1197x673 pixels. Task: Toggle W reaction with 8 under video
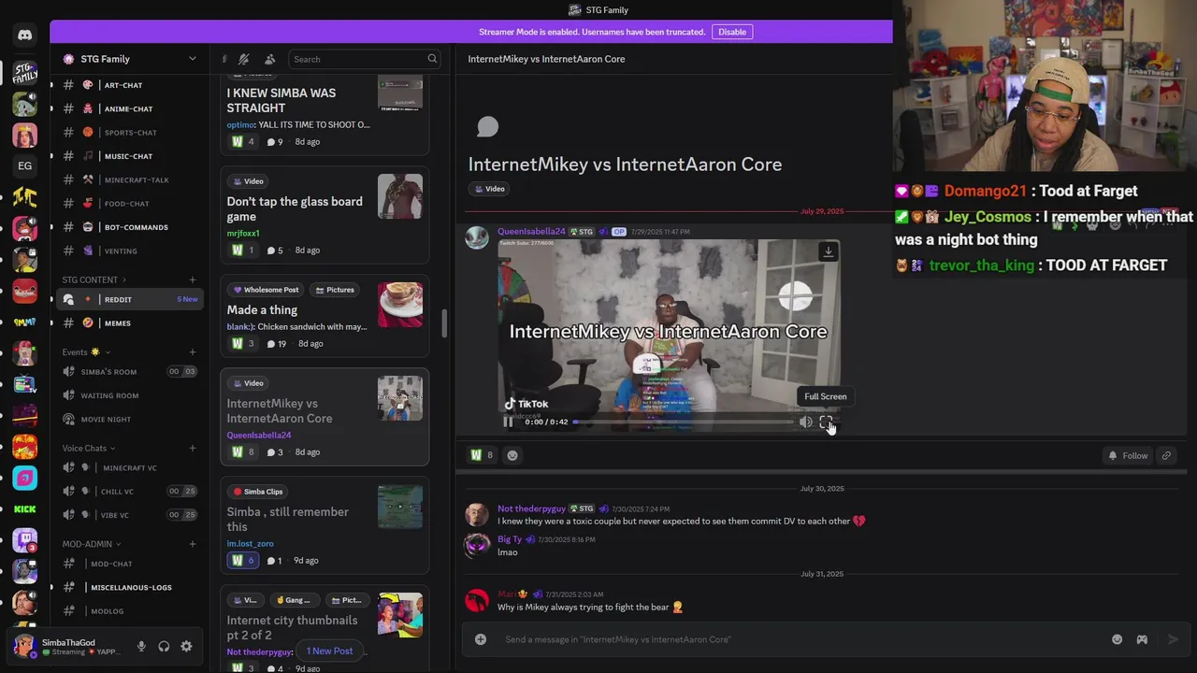pos(482,455)
